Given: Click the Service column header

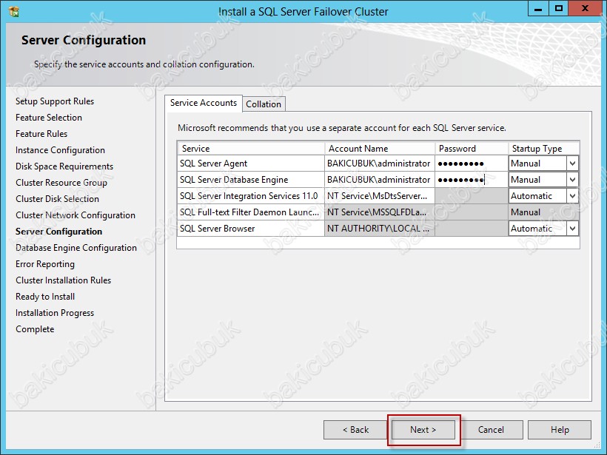Looking at the screenshot, I should (251, 149).
